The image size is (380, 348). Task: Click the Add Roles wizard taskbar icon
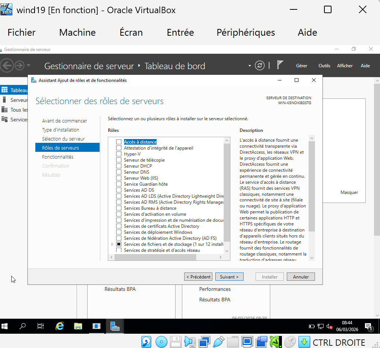[115, 326]
